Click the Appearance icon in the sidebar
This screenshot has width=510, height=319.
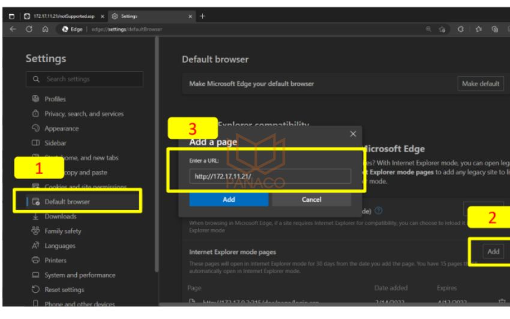point(35,128)
